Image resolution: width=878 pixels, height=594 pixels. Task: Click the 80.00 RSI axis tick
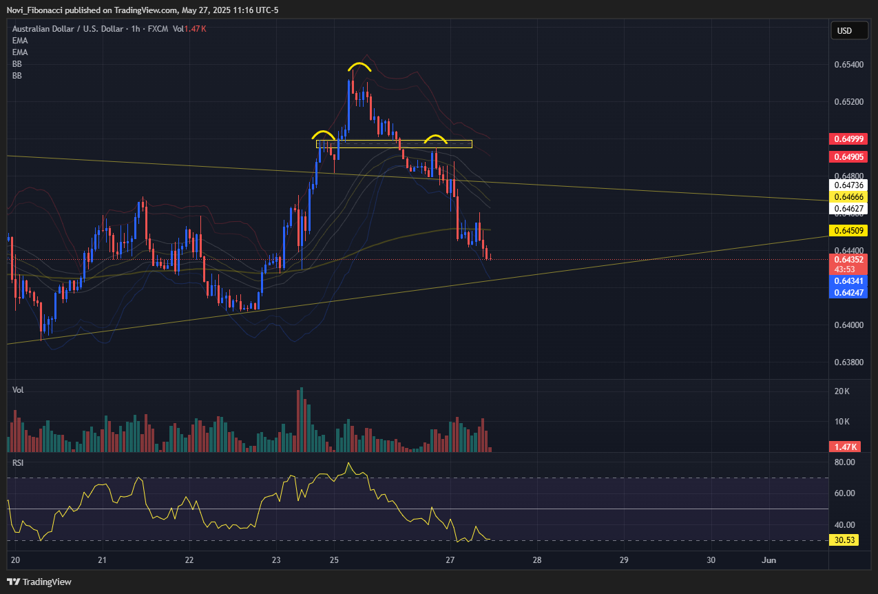click(x=844, y=462)
